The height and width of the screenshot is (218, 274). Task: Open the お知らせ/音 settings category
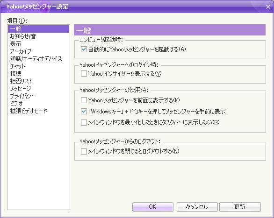(38, 36)
